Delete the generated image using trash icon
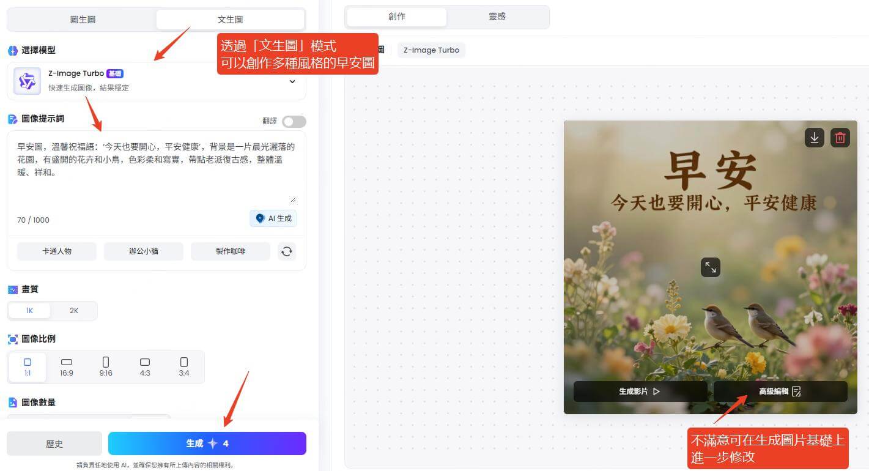 click(x=840, y=138)
